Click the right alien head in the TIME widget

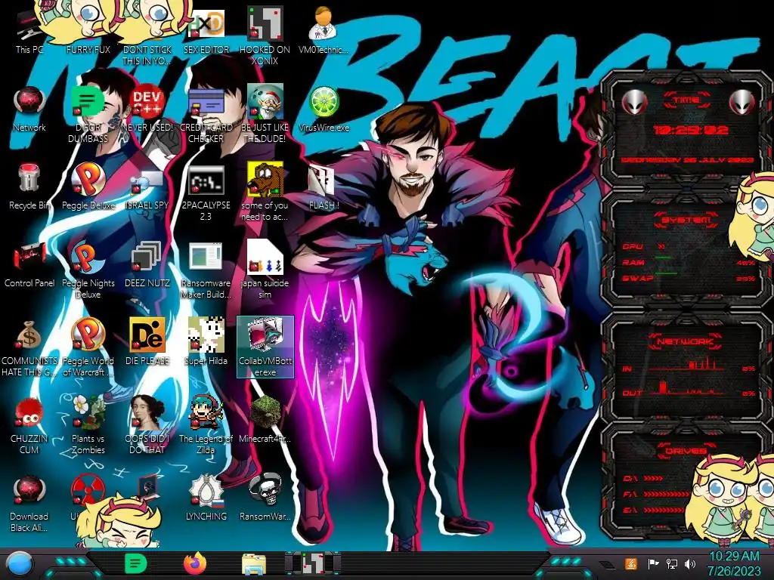coord(742,103)
